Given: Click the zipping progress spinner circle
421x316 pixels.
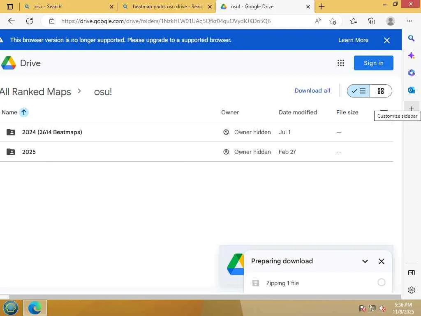Looking at the screenshot, I should pyautogui.click(x=381, y=282).
